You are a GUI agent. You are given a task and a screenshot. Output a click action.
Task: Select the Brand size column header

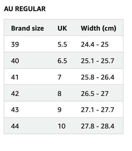click(28, 28)
